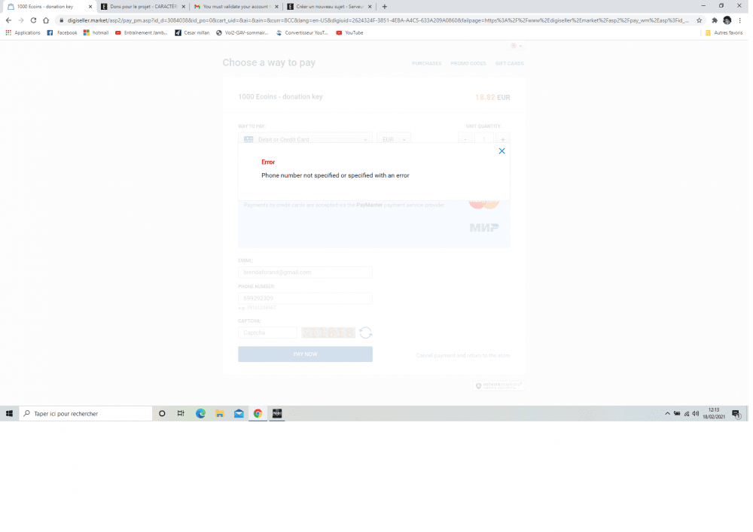
Task: Refresh the captcha image
Action: [365, 333]
